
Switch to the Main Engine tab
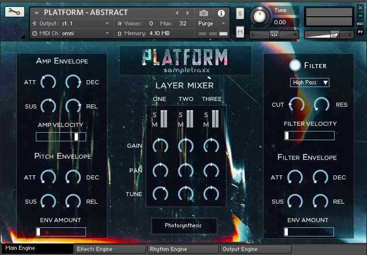38,249
